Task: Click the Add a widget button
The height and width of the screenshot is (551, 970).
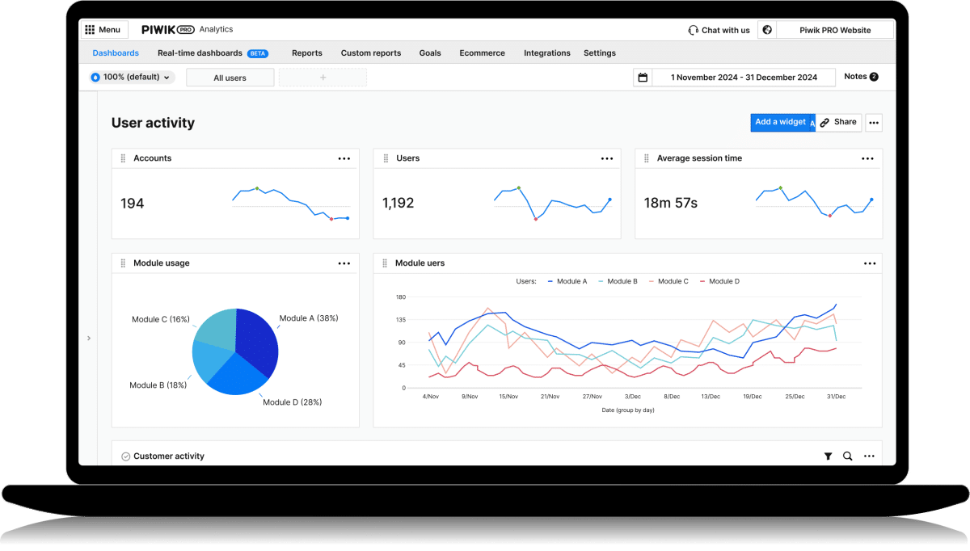Action: click(780, 122)
